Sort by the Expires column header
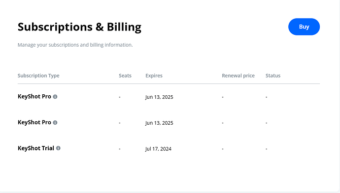340x193 pixels. [154, 76]
